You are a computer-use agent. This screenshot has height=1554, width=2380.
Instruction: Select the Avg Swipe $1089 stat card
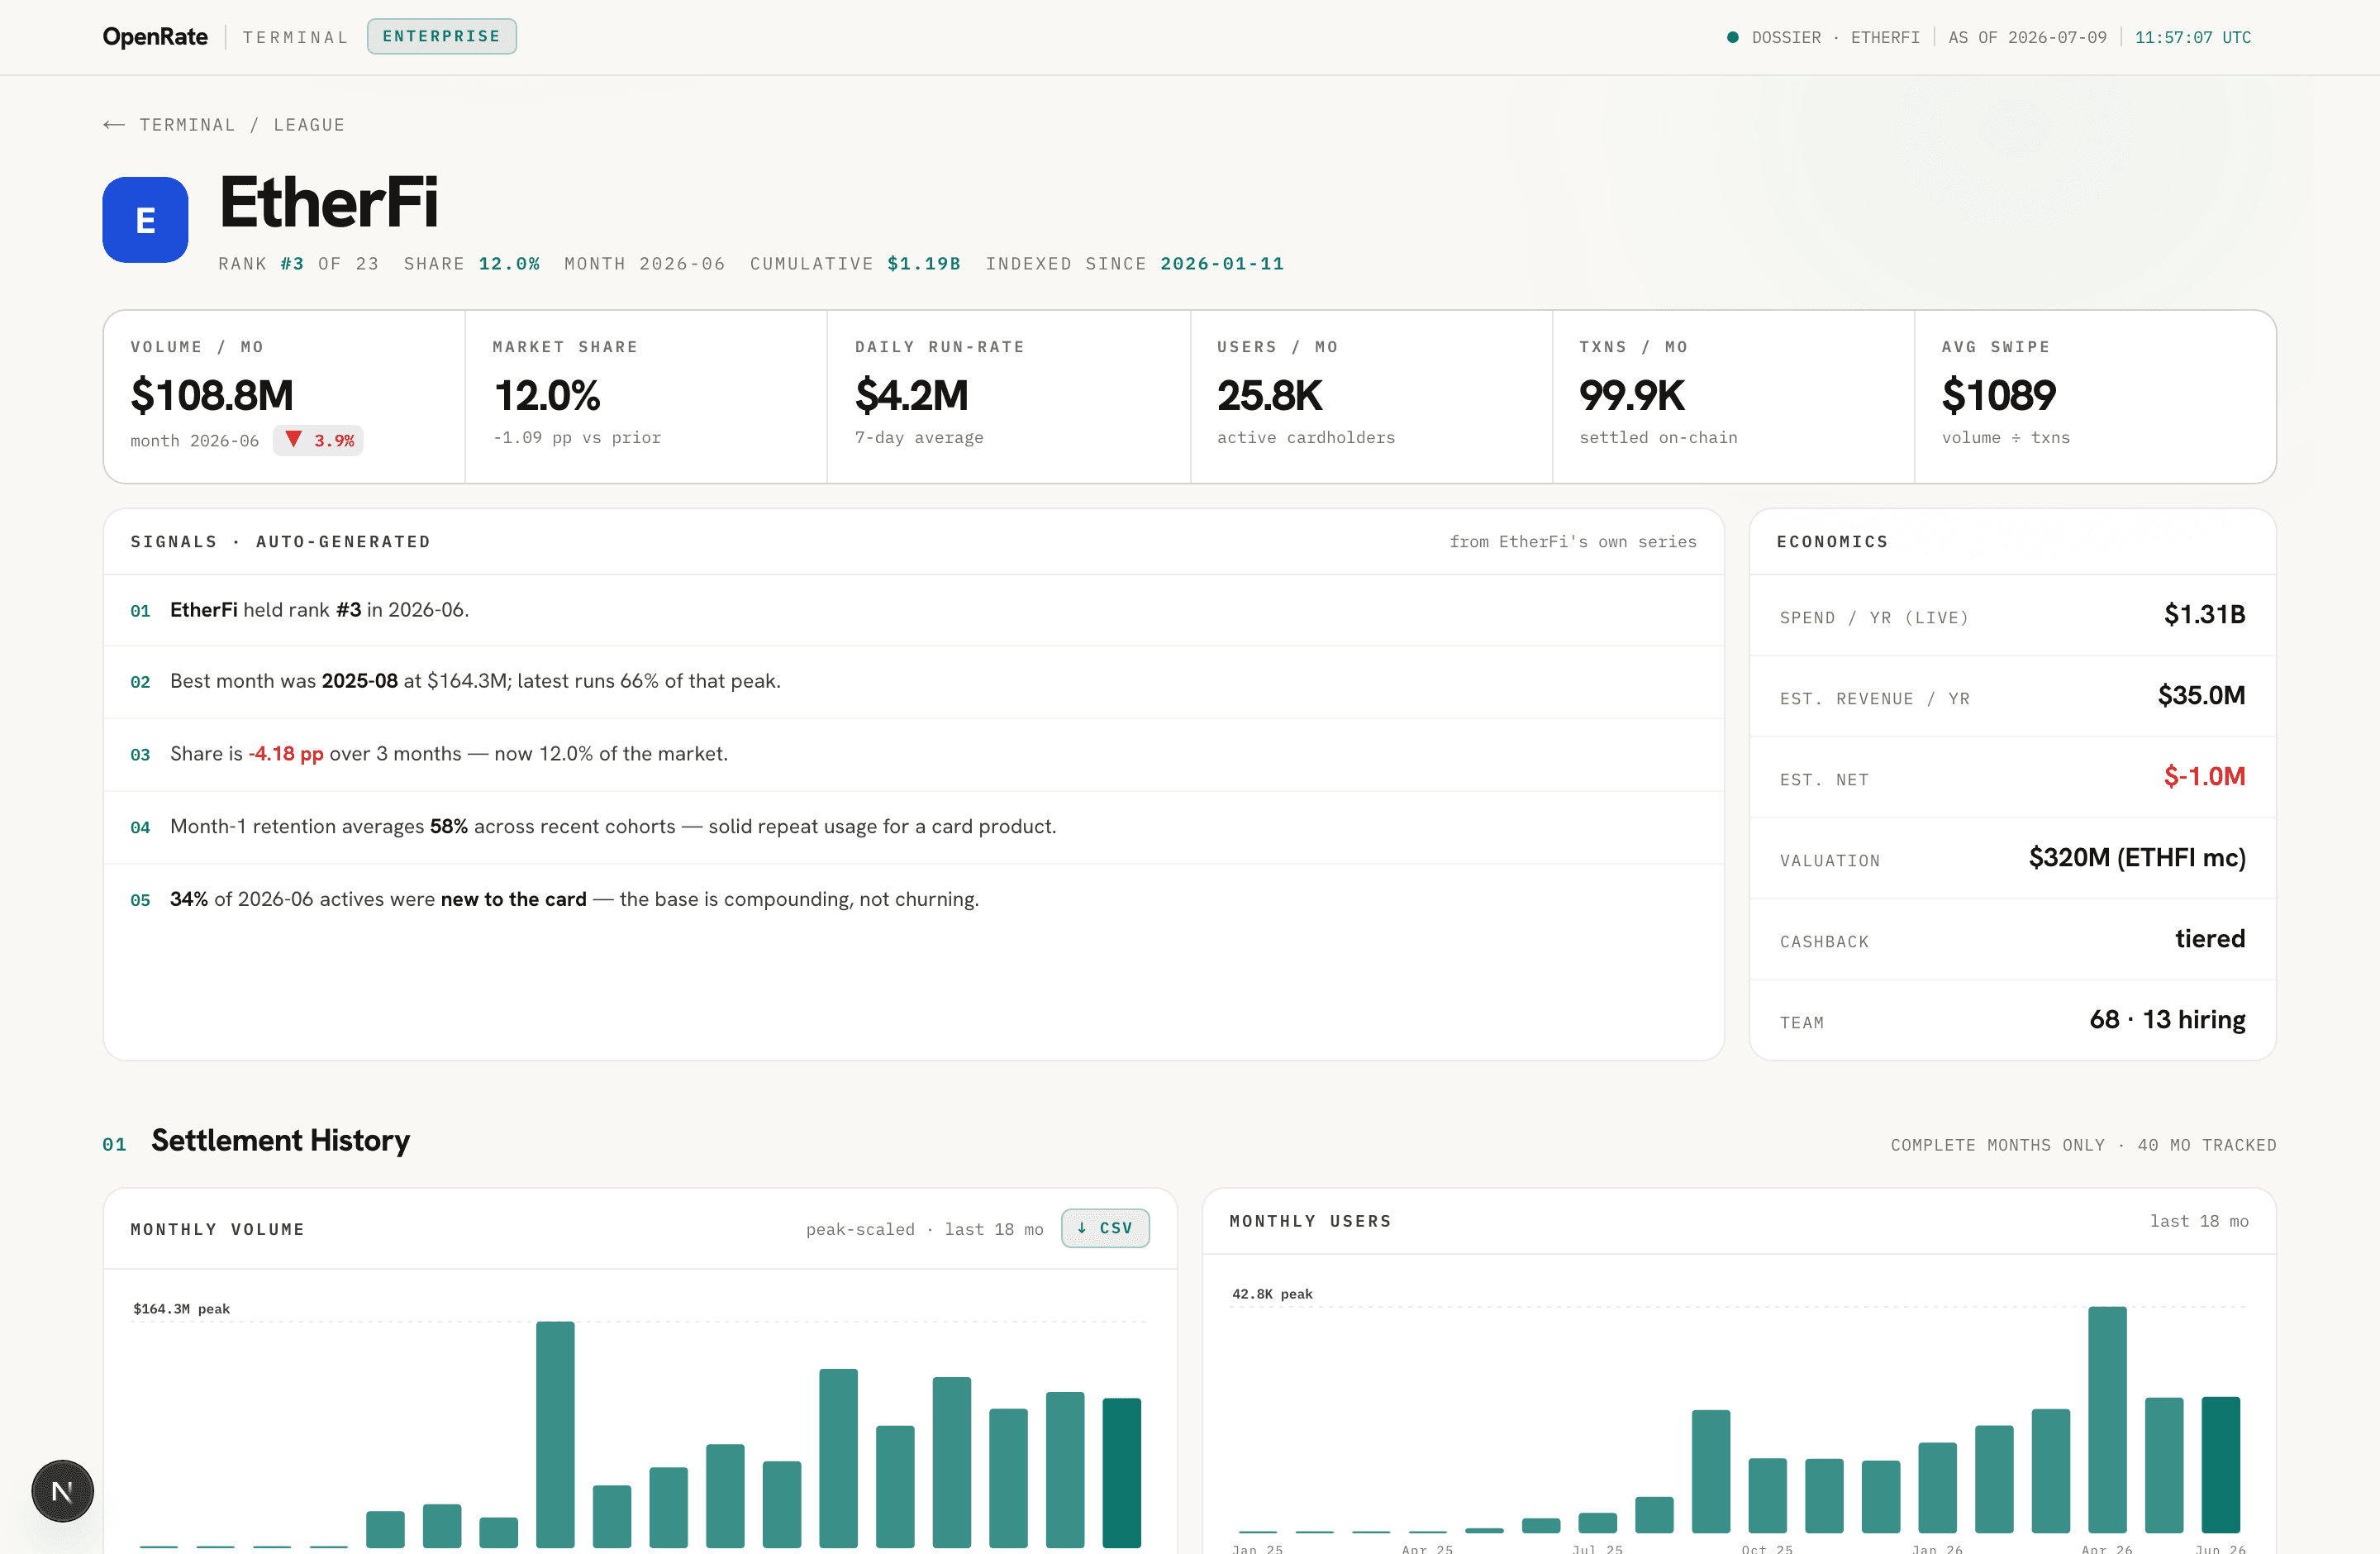coord(2095,397)
